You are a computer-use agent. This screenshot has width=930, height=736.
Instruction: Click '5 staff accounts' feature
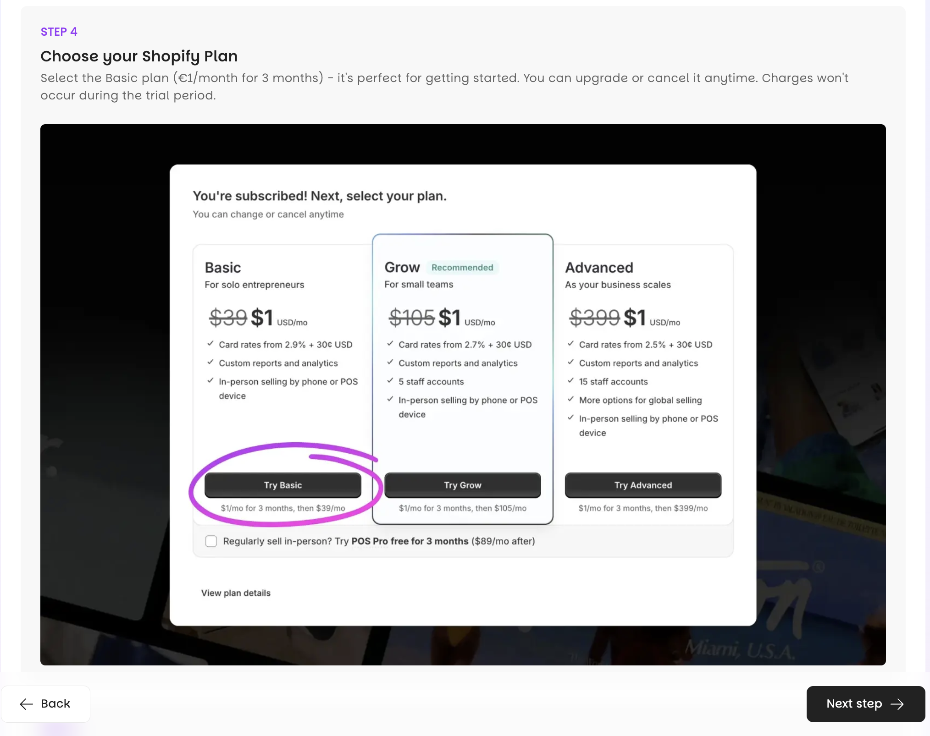(431, 382)
